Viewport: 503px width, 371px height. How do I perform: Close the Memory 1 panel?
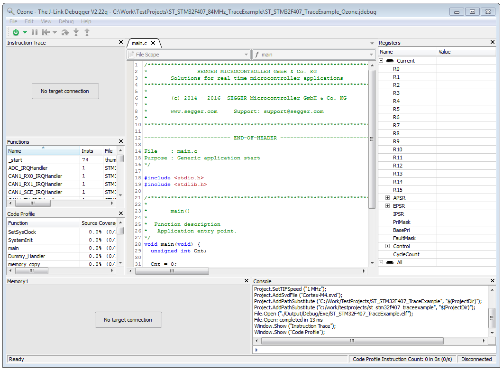click(x=247, y=280)
